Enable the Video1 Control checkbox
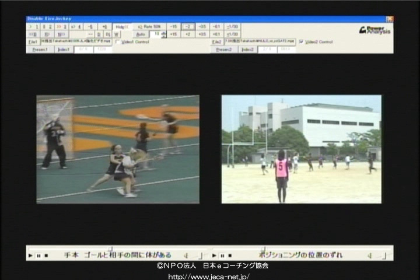Image resolution: width=420 pixels, height=280 pixels. coord(117,42)
